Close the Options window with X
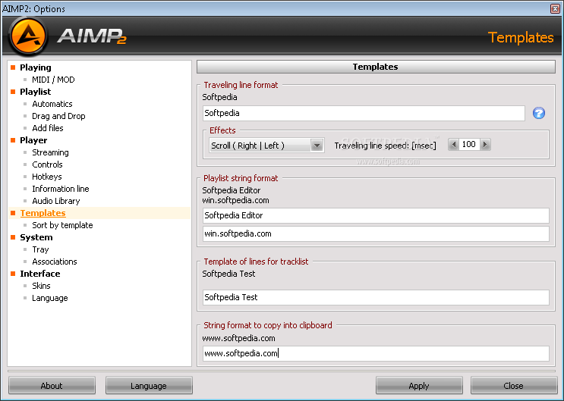The width and height of the screenshot is (564, 401). pos(555,8)
